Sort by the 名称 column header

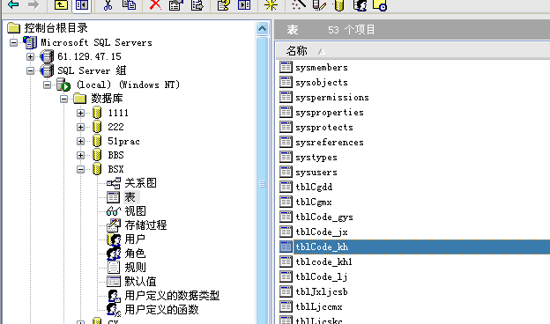(x=297, y=51)
